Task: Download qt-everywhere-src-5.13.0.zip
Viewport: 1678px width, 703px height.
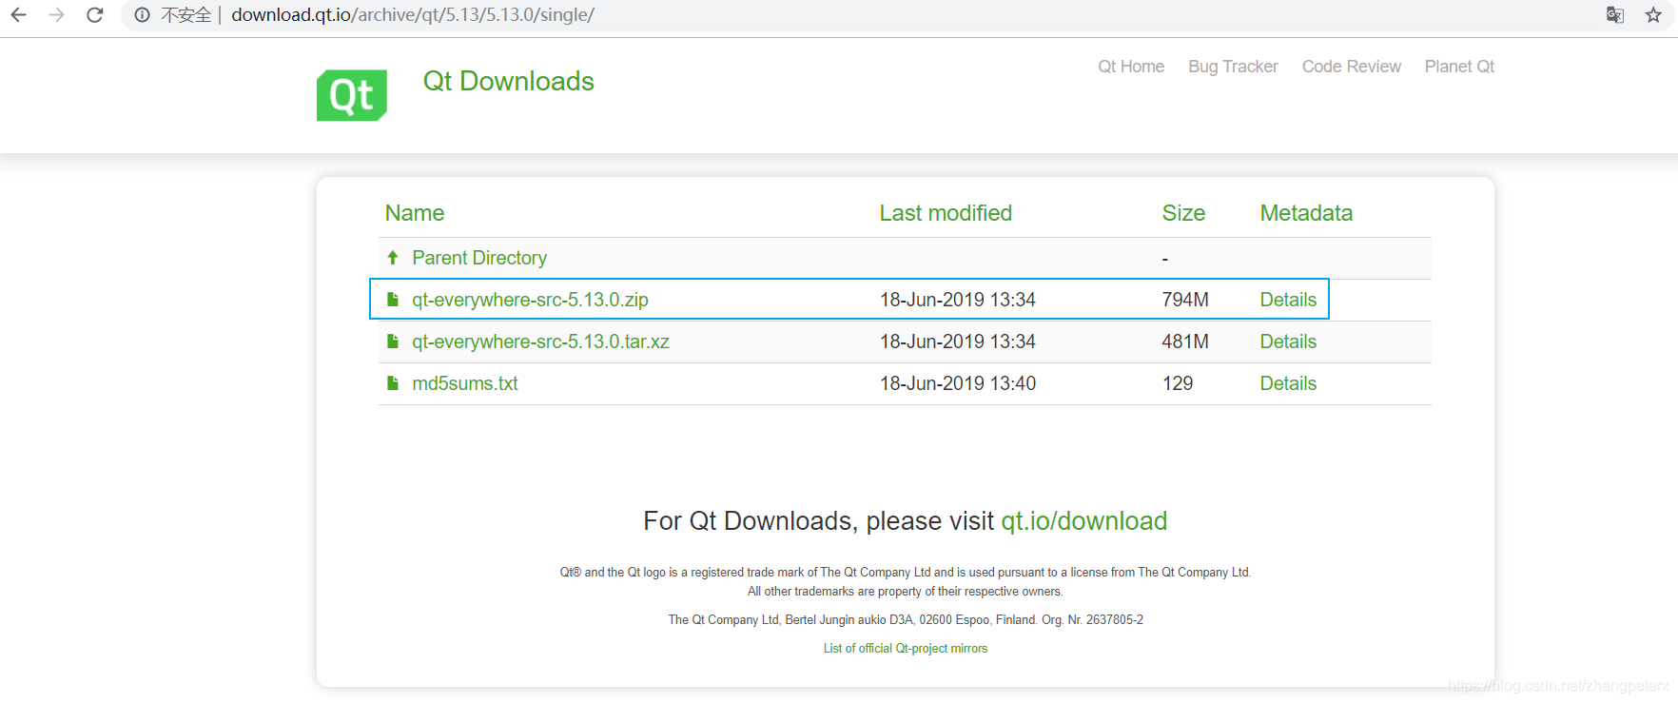Action: [x=530, y=300]
